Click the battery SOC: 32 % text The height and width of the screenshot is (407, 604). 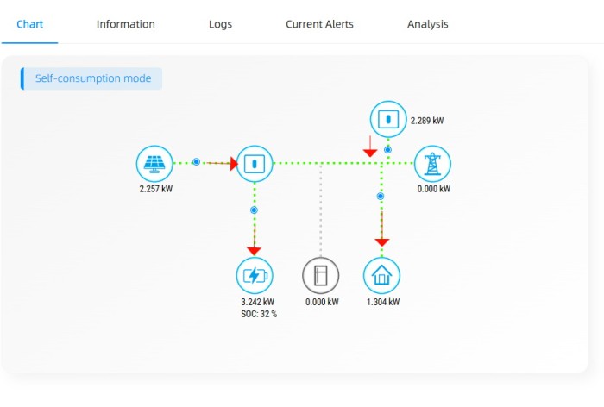(x=258, y=314)
